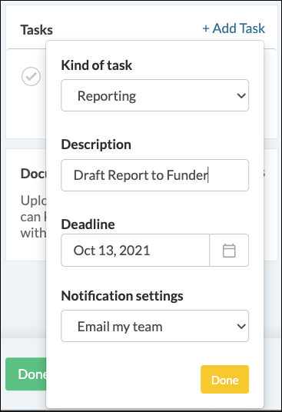Click the plus sign in Add Task
Image resolution: width=282 pixels, height=412 pixels.
206,28
